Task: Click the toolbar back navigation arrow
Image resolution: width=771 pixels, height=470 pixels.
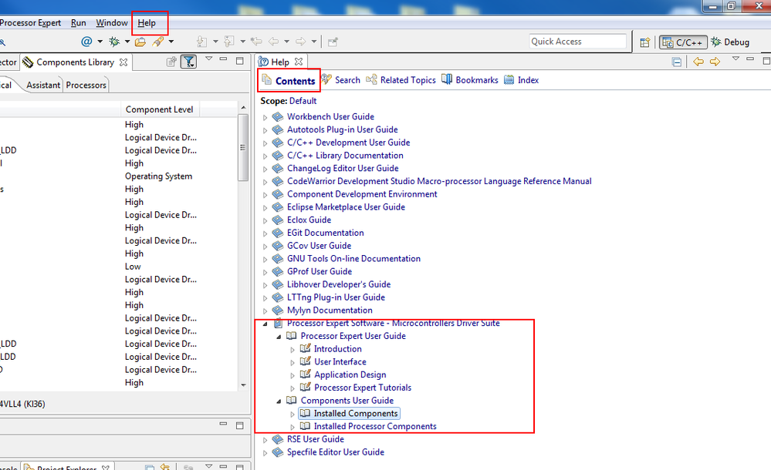Action: click(274, 42)
